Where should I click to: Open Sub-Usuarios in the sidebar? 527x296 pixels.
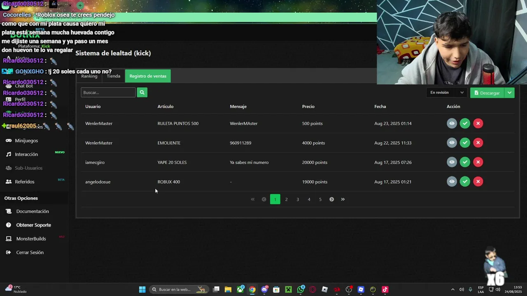coord(28,168)
